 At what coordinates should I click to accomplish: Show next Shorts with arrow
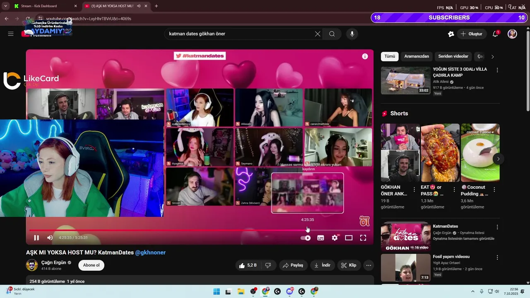[x=498, y=159]
